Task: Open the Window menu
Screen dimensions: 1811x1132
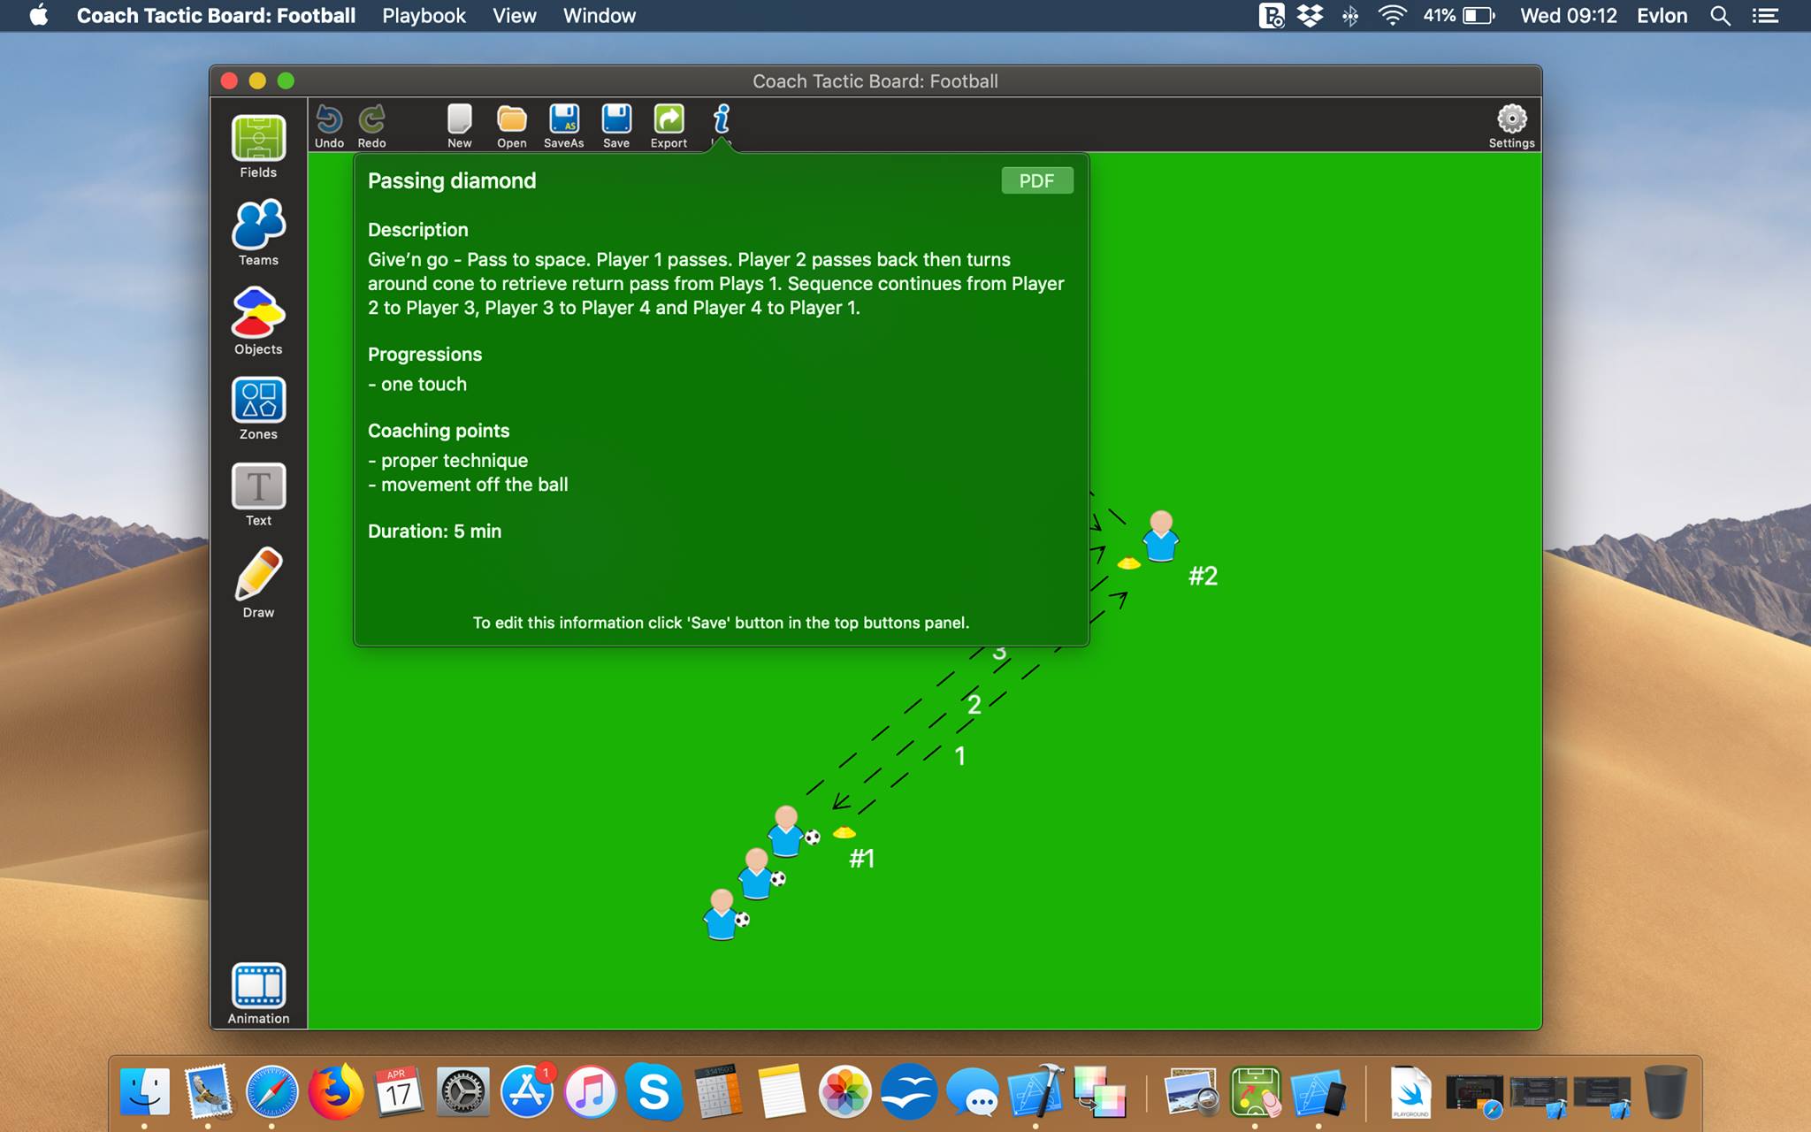Action: pyautogui.click(x=600, y=16)
